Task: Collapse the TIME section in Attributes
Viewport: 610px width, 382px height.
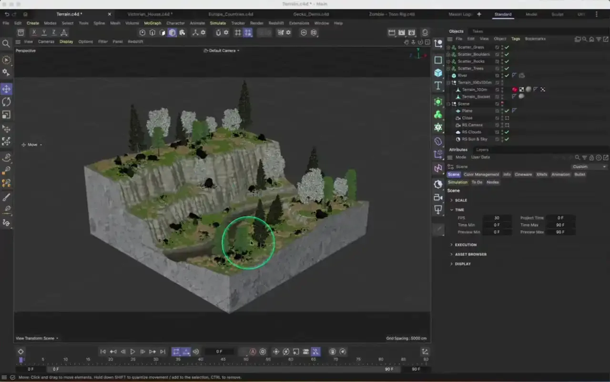Action: tap(457, 210)
